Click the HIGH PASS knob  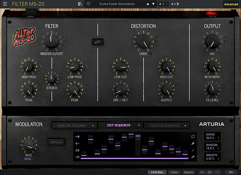(x=29, y=67)
